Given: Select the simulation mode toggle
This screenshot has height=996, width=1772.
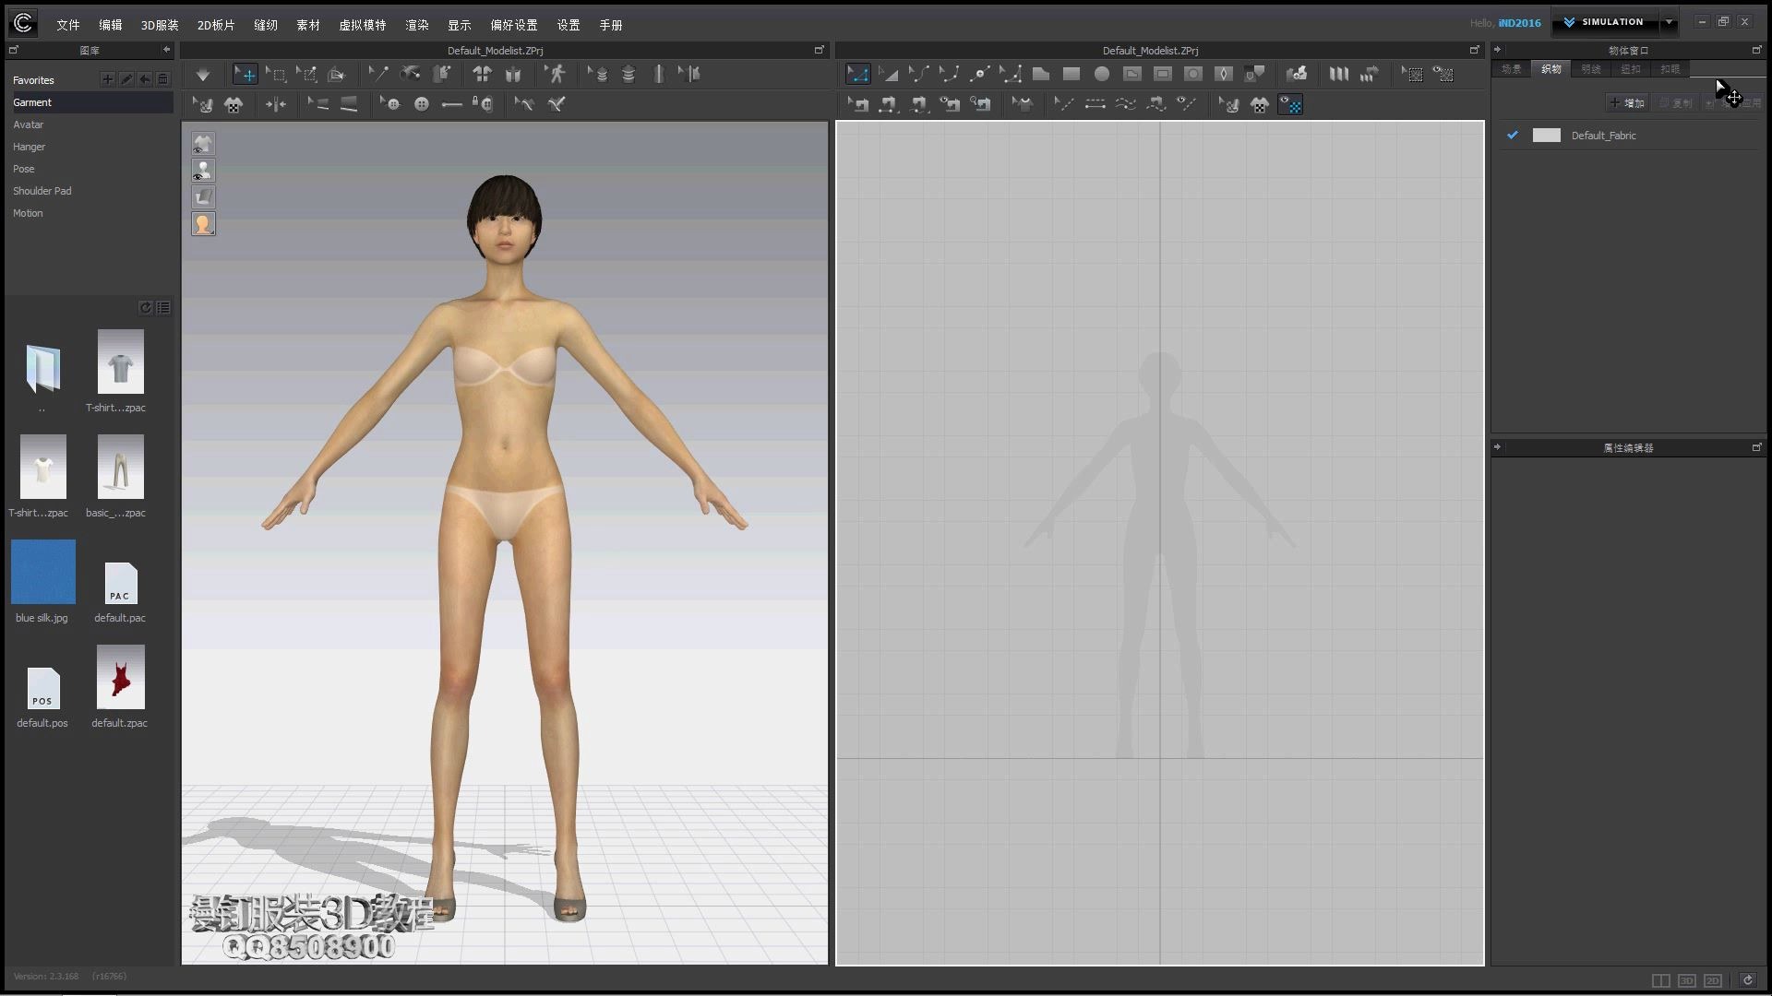Looking at the screenshot, I should pos(1607,20).
